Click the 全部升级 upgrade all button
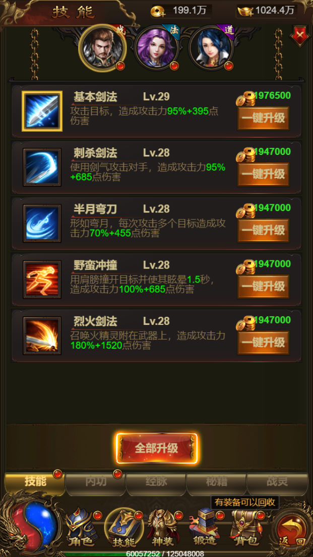Viewport: 313px width, 557px height. (x=156, y=449)
